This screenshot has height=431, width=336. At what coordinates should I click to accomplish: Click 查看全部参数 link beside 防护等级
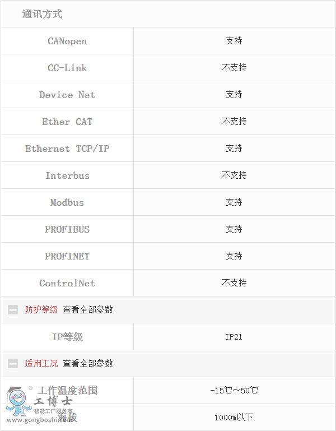(88, 310)
